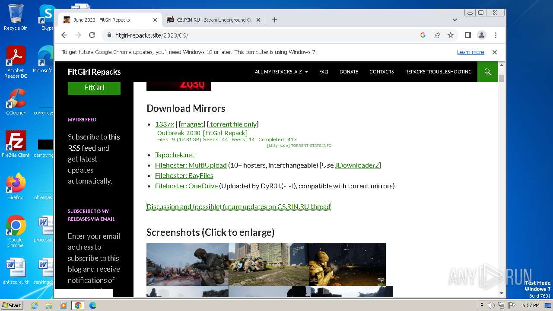Click the Chrome taskbar button
The width and height of the screenshot is (553, 311).
click(x=78, y=305)
